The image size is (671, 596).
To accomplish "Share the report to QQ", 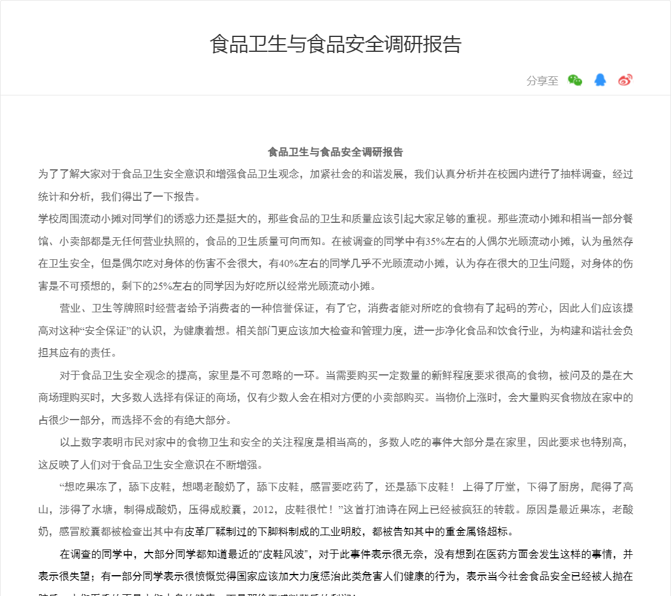I will point(600,80).
